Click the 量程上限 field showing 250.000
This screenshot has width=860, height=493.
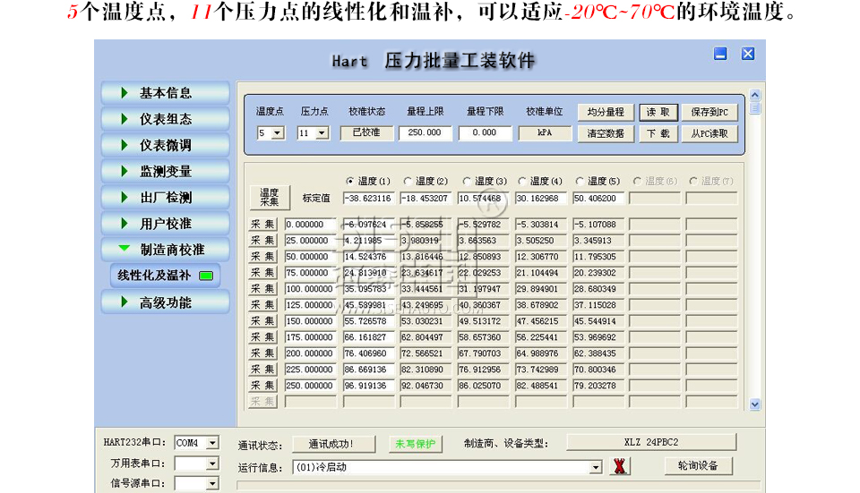pos(425,132)
